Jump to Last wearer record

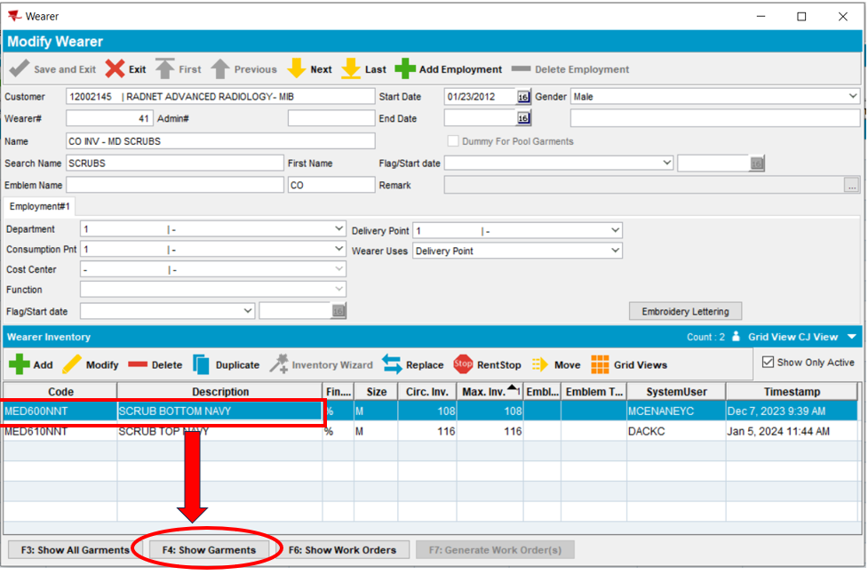tap(352, 69)
